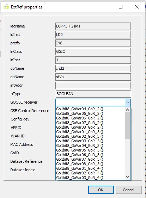
Task: Click the lnInst field with value 1
Action: [x=93, y=60]
